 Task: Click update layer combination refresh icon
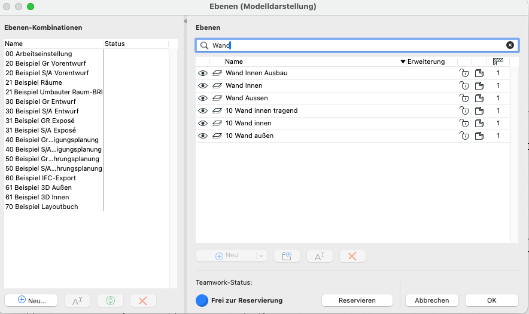tap(110, 301)
